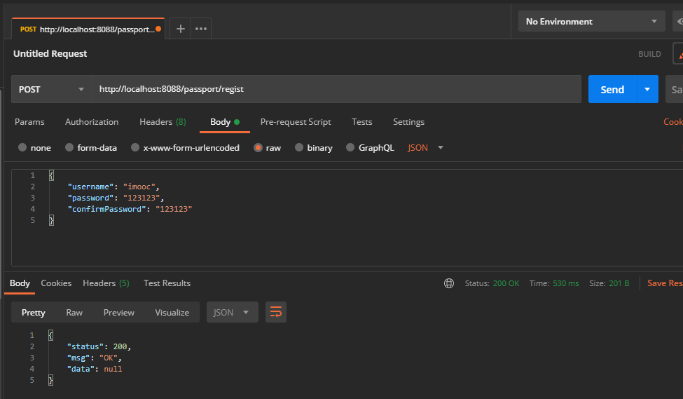Click the environment quick look eye icon

pos(679,21)
